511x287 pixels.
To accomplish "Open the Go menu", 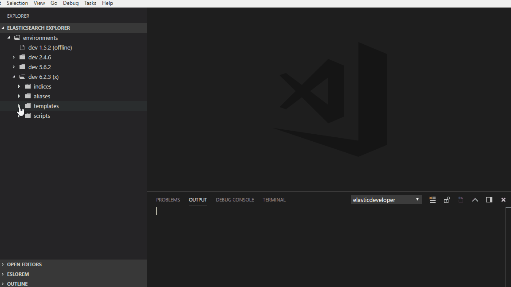I will 54,3.
